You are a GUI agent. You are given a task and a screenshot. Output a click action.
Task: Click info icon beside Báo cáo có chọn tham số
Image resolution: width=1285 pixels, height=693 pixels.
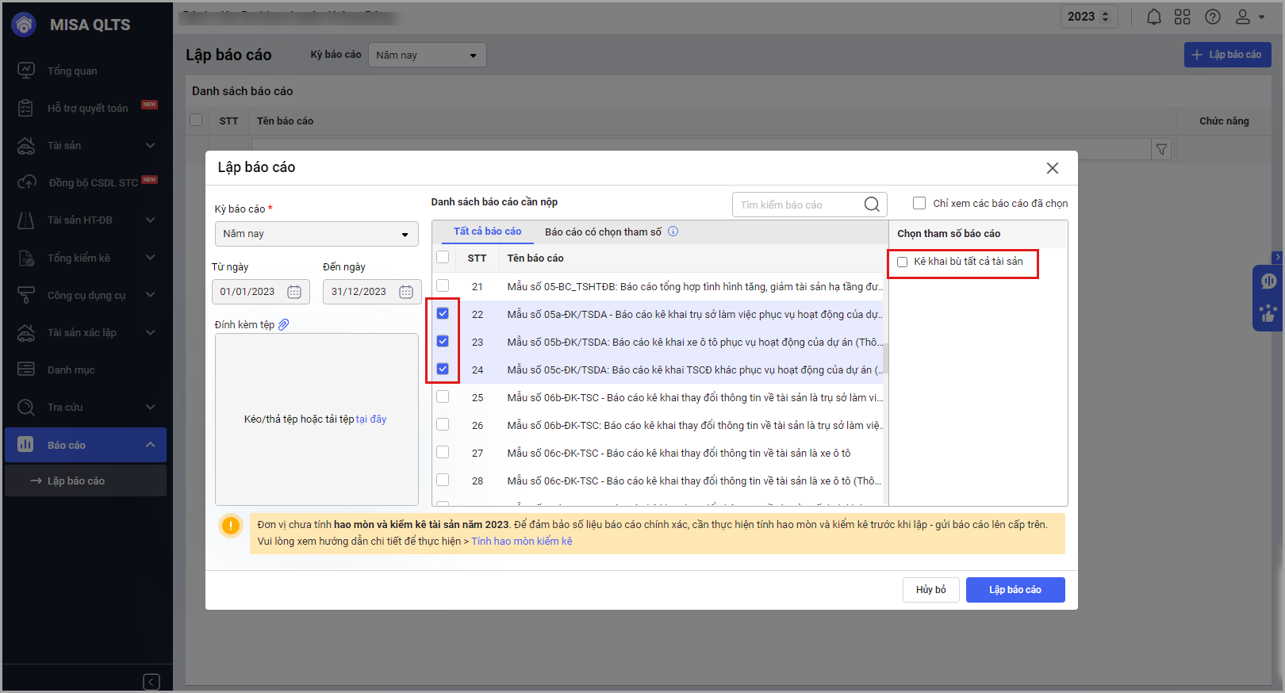tap(673, 232)
